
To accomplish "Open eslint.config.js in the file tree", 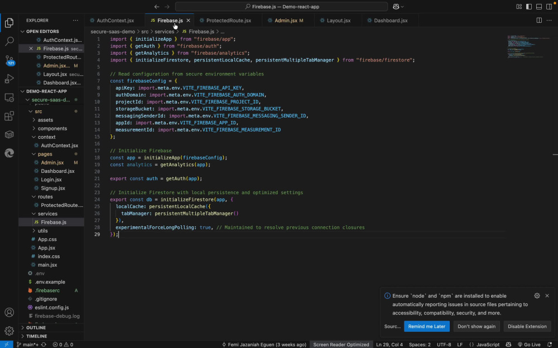I will [x=51, y=307].
